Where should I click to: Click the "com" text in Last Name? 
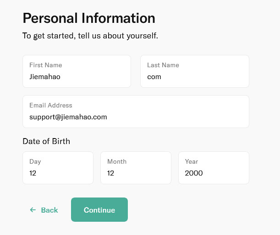point(154,77)
